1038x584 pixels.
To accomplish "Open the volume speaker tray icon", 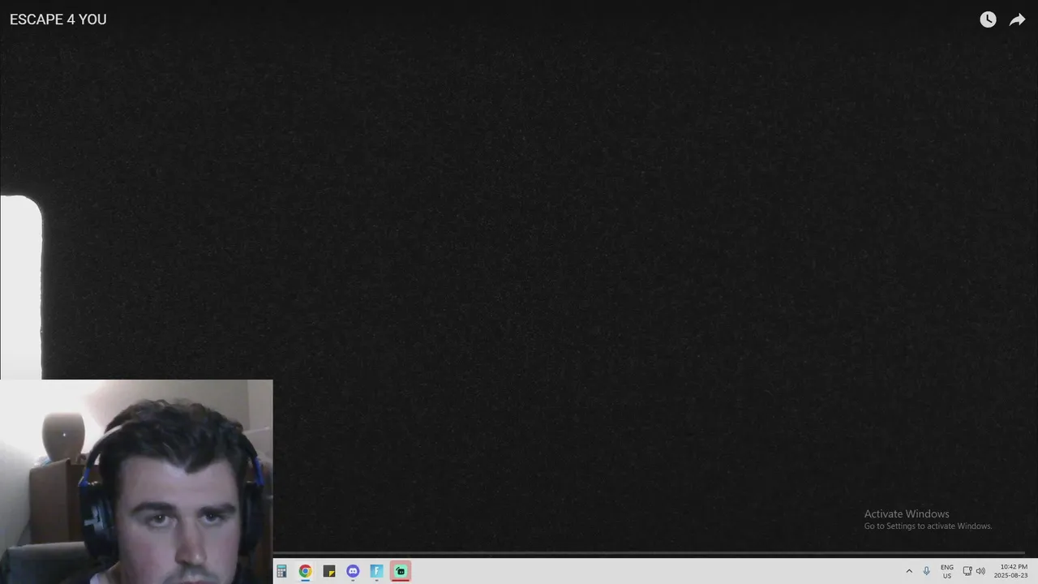I will 980,571.
